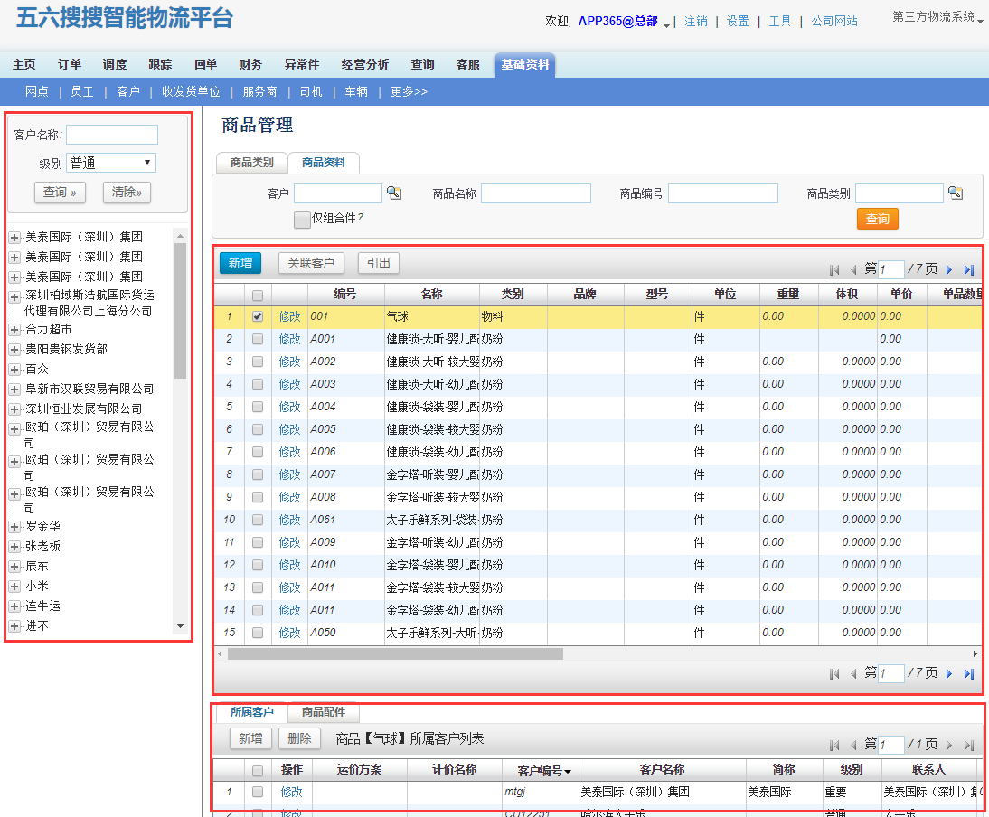Screen dimensions: 989x817
Task: Uncheck the checkbox for product 001 气球
Action: pyautogui.click(x=258, y=316)
